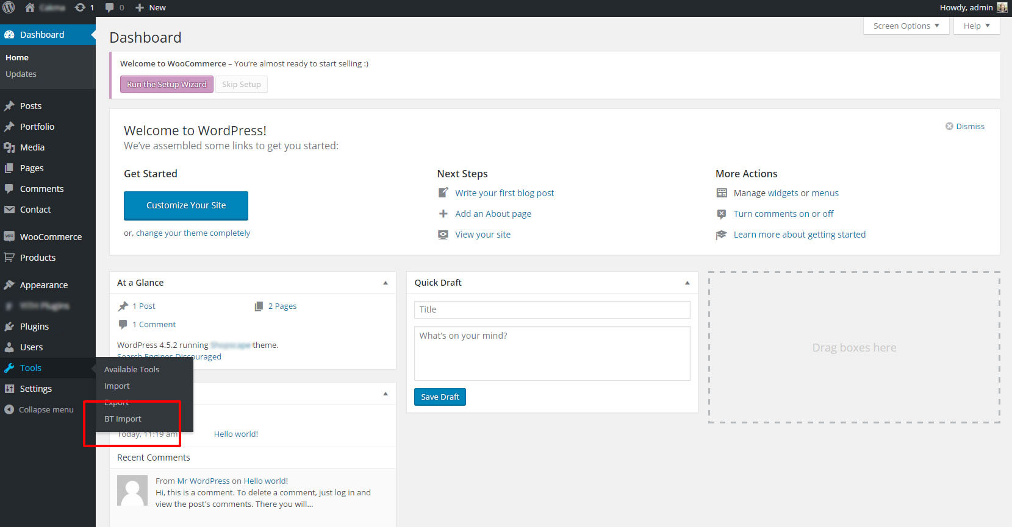Follow the change your theme completely link

pyautogui.click(x=193, y=233)
